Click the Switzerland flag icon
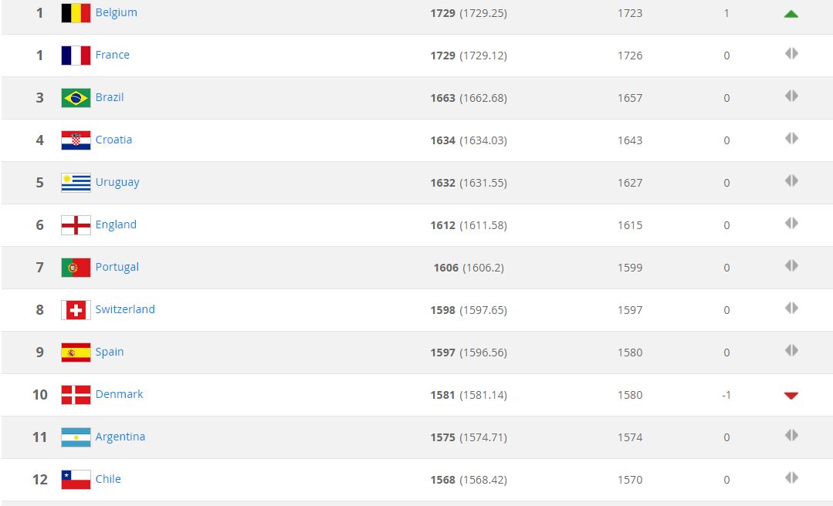Screen dimensions: 833x506 click(76, 310)
